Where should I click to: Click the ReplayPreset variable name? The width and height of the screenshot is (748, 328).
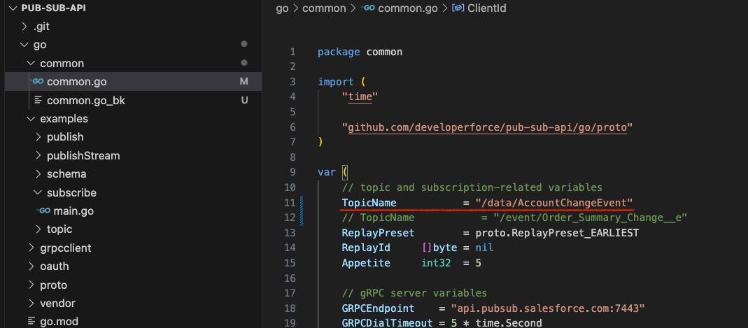378,233
